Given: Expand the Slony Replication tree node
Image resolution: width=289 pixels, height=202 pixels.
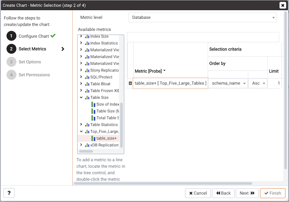Looking at the screenshot, I should (81, 70).
